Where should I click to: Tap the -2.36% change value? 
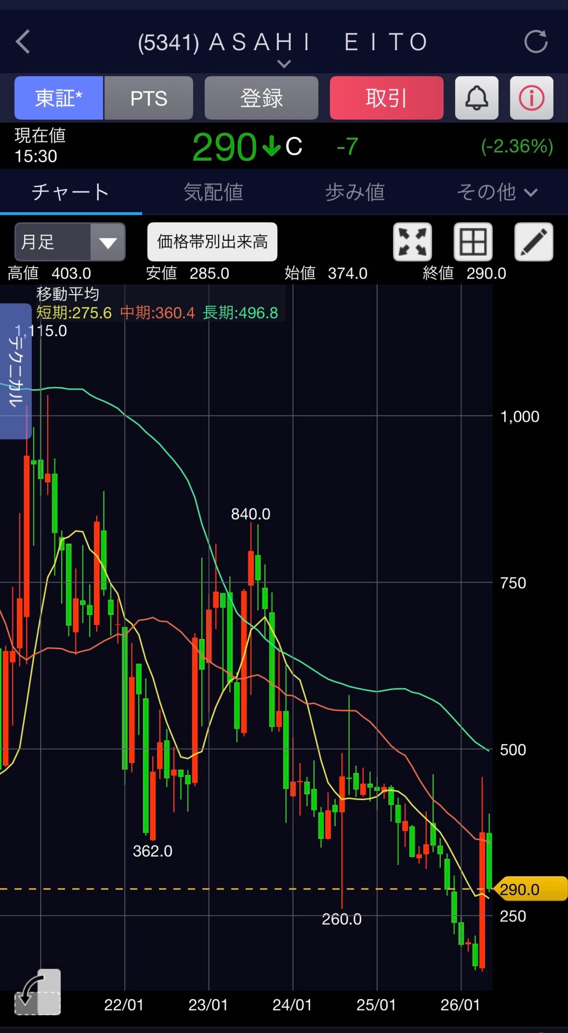point(517,146)
